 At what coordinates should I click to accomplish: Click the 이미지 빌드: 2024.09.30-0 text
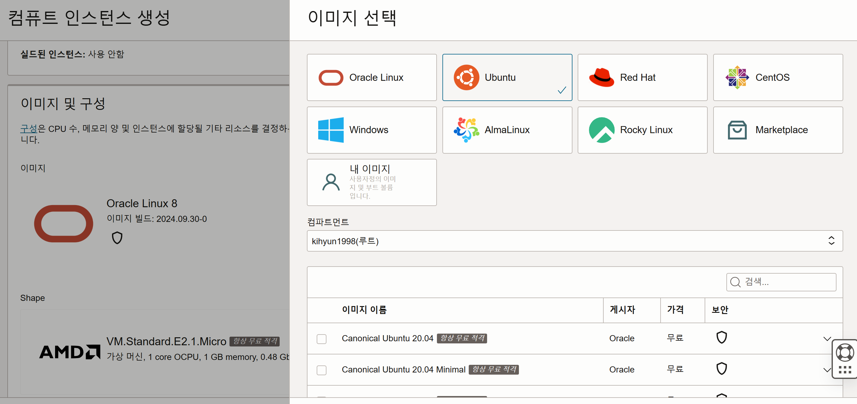pos(157,219)
